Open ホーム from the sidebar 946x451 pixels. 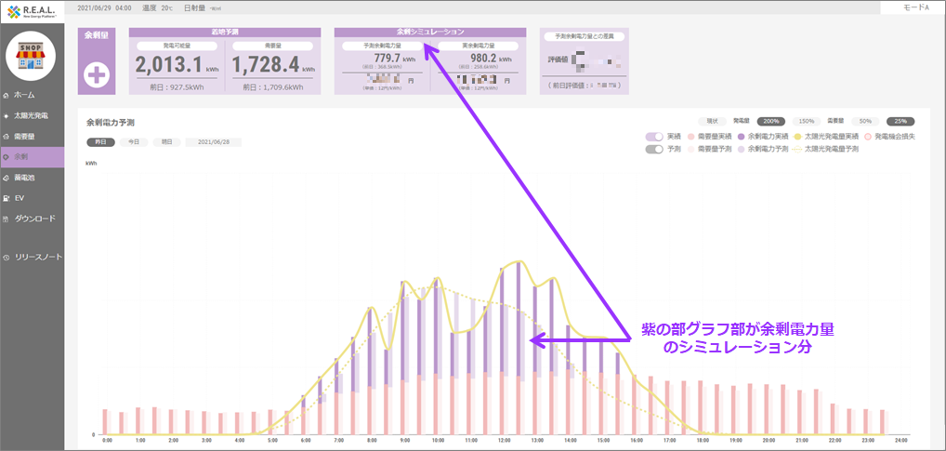pos(25,95)
